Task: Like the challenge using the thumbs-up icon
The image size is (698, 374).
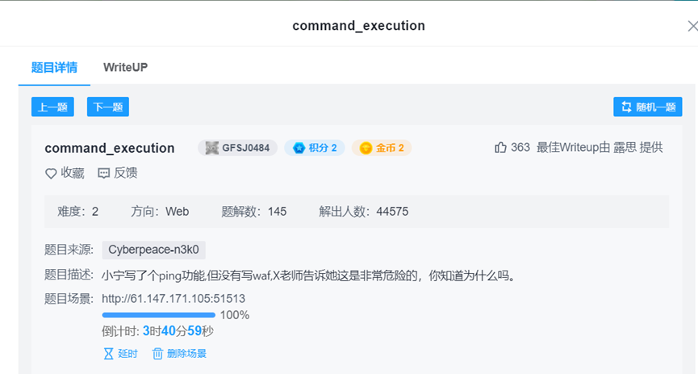Action: 501,148
